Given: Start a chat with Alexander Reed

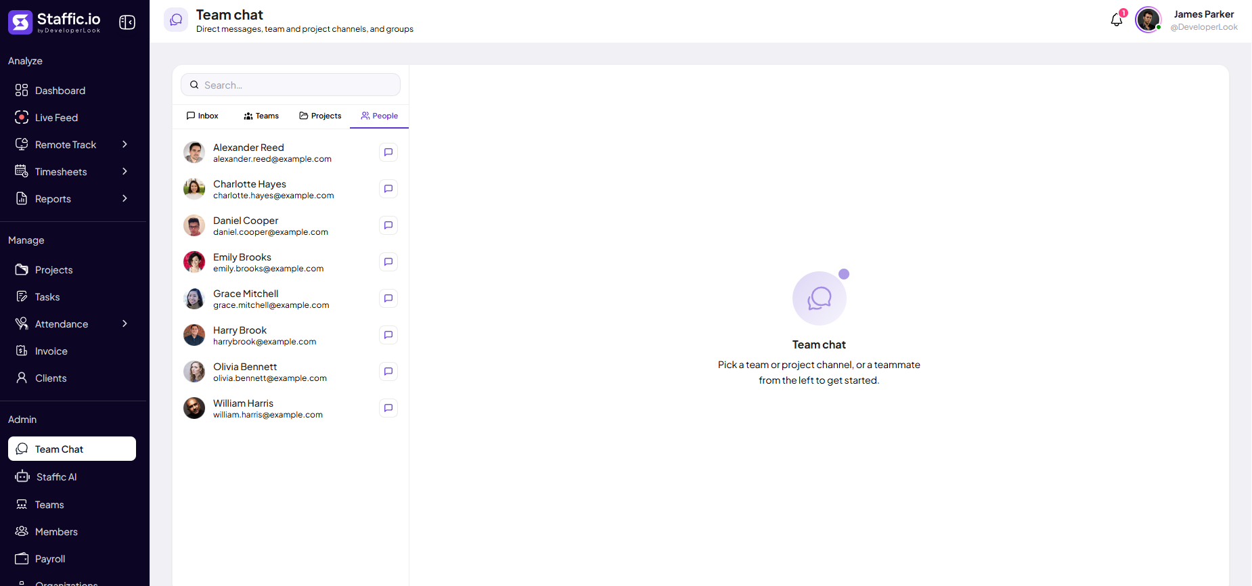Looking at the screenshot, I should click(388, 152).
